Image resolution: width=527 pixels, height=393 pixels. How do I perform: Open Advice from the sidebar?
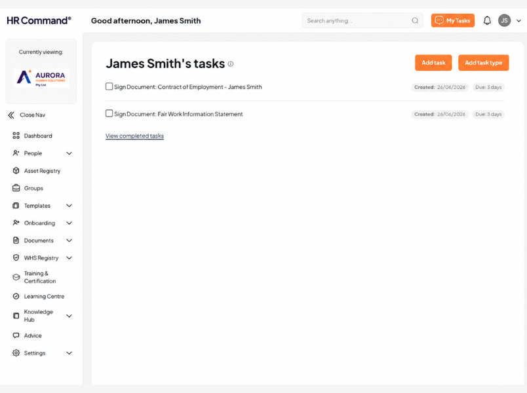33,335
